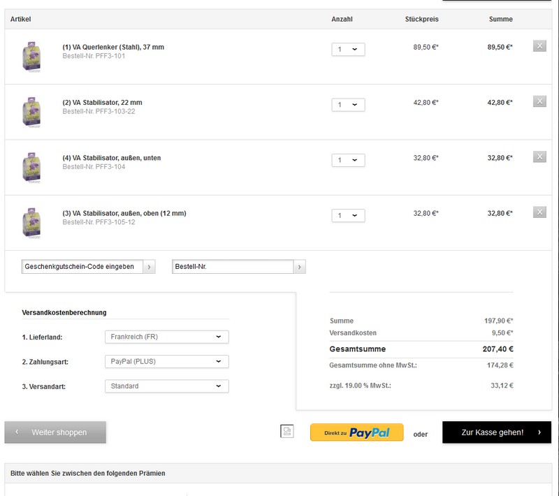Image resolution: width=559 pixels, height=496 pixels.
Task: Click the Prämien selection heading text
Action: point(88,473)
